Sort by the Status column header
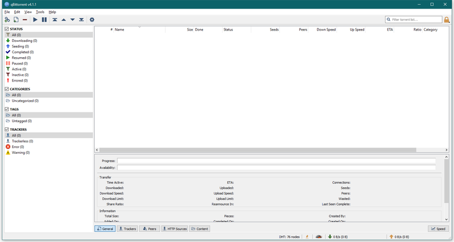The width and height of the screenshot is (454, 242). point(237,29)
